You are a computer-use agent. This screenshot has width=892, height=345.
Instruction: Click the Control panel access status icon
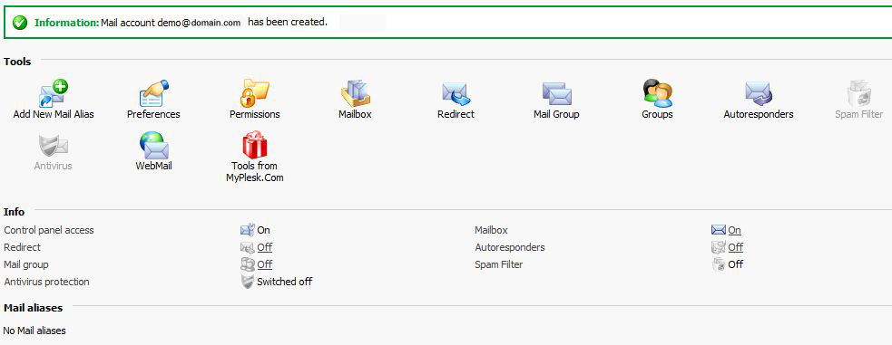point(248,230)
